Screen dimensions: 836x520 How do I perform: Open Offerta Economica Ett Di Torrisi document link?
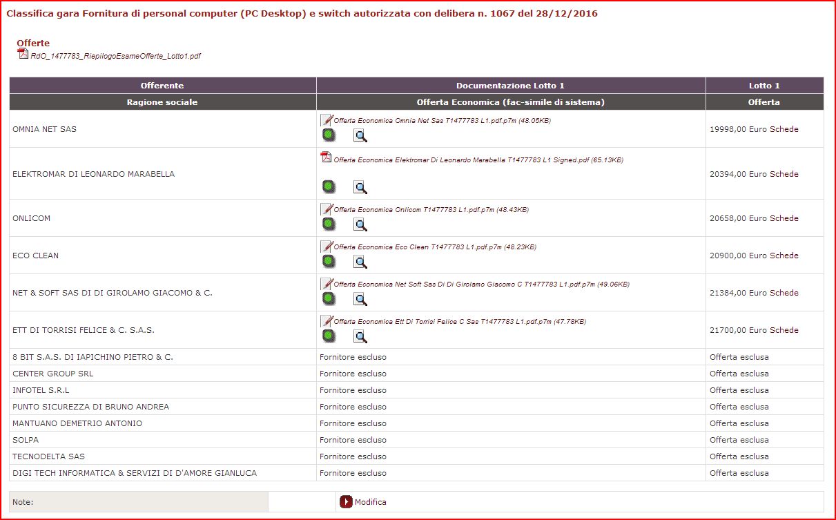click(460, 322)
